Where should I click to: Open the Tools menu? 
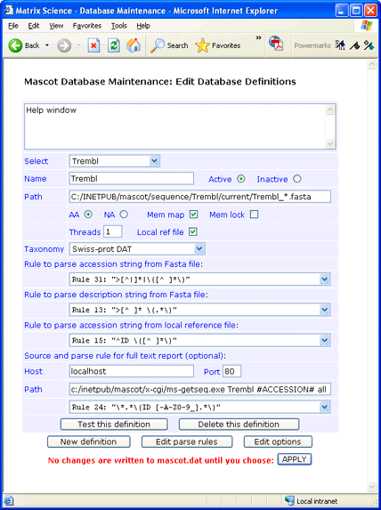pyautogui.click(x=119, y=26)
